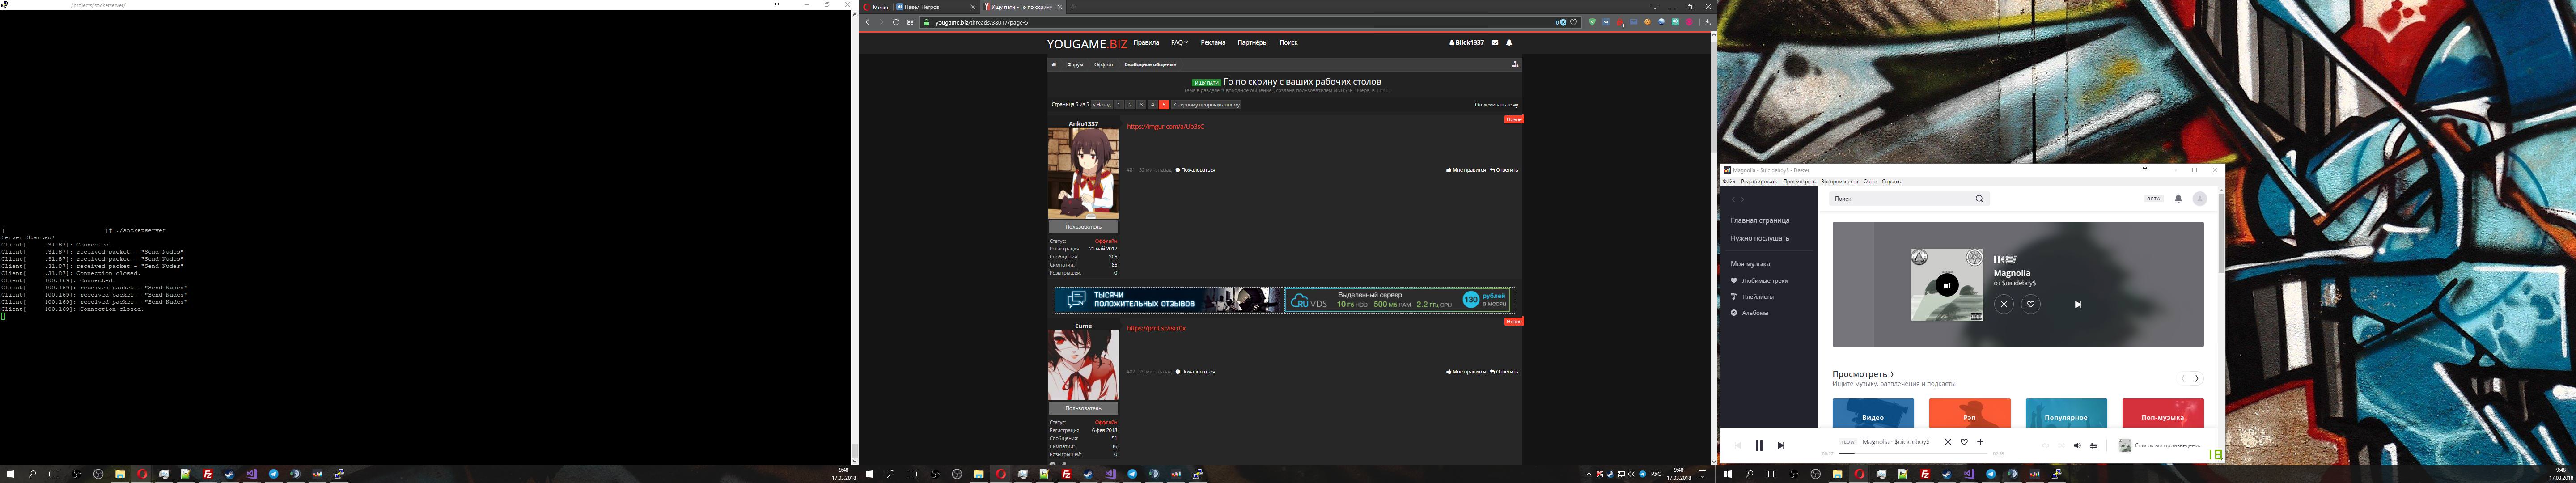Image resolution: width=2576 pixels, height=483 pixels.
Task: Open the 'Справка' menu in Deezer
Action: coord(1892,182)
